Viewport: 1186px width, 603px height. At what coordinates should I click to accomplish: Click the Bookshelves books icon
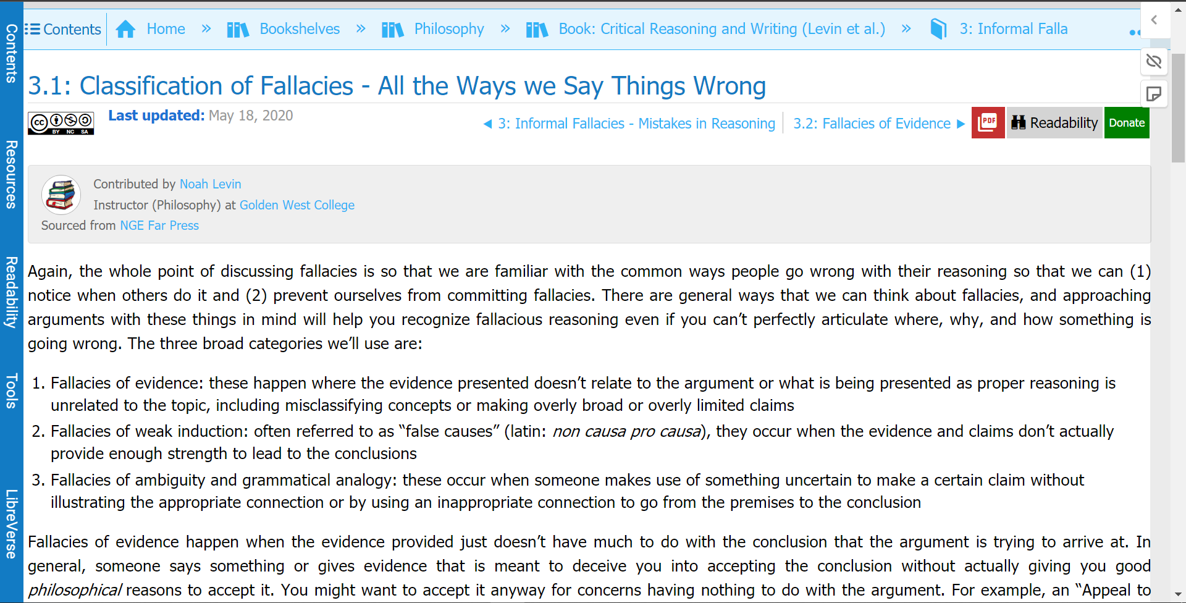coord(238,29)
